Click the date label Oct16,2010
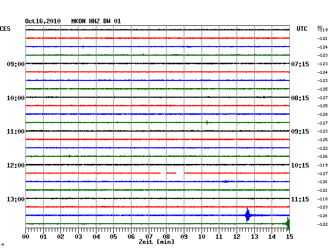Image resolution: width=330 pixels, height=250 pixels. [43, 21]
